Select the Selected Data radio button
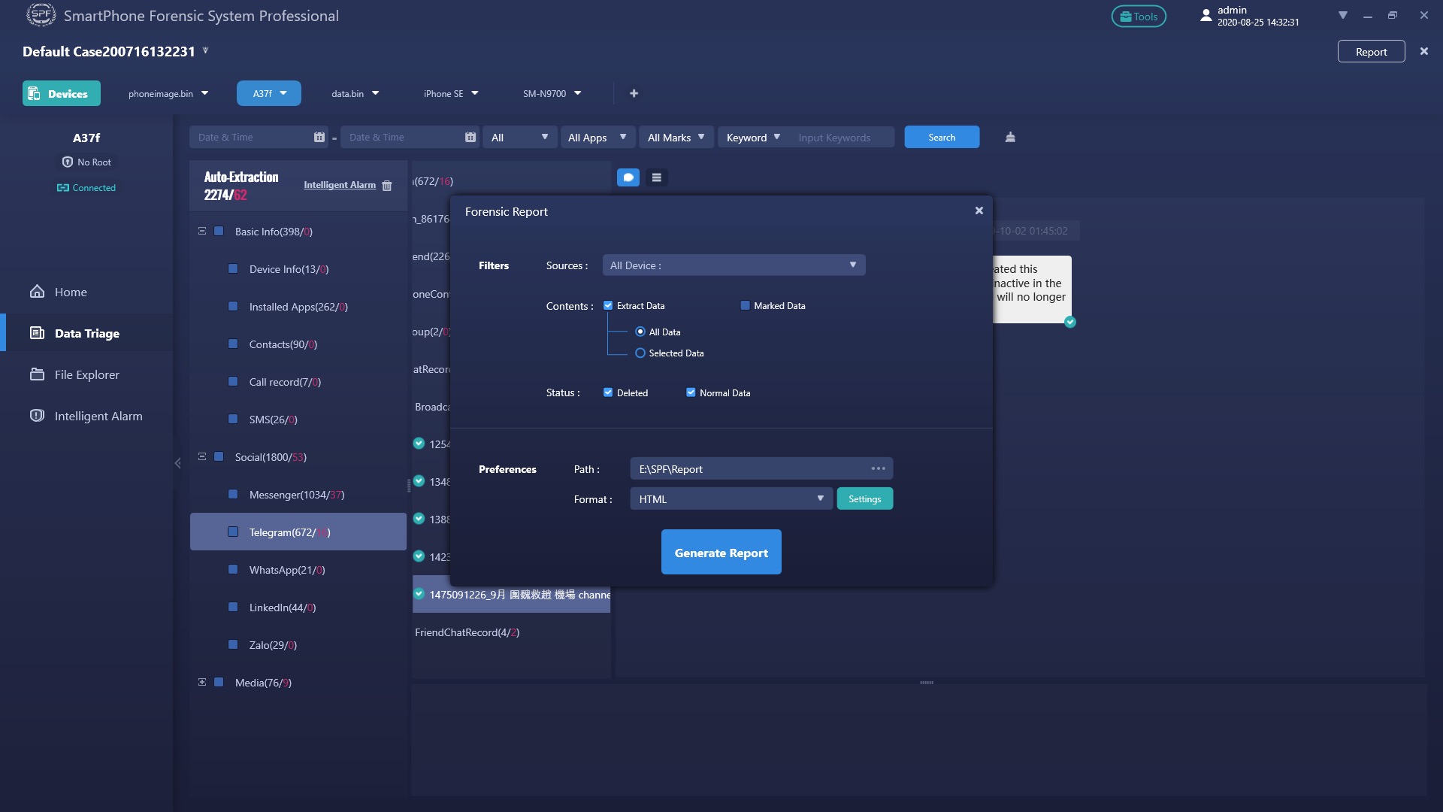1443x812 pixels. click(640, 353)
